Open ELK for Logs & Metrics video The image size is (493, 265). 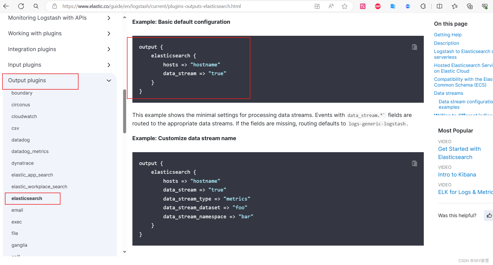[x=465, y=192]
